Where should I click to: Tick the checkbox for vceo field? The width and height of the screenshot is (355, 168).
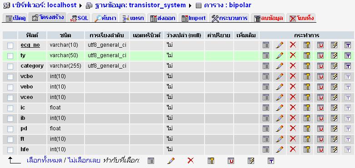10,98
